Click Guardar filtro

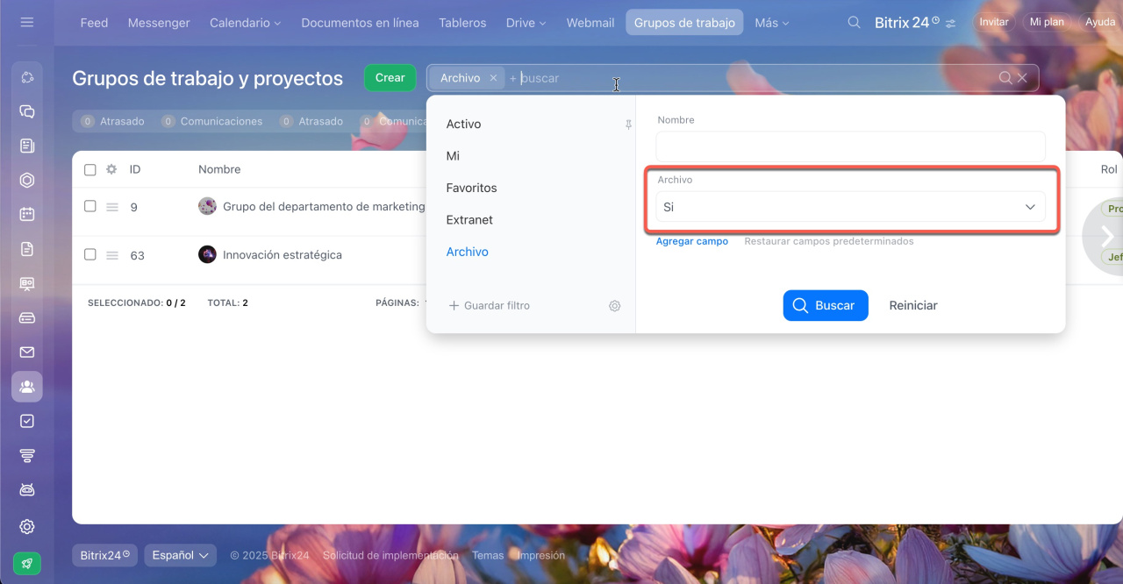pyautogui.click(x=489, y=306)
